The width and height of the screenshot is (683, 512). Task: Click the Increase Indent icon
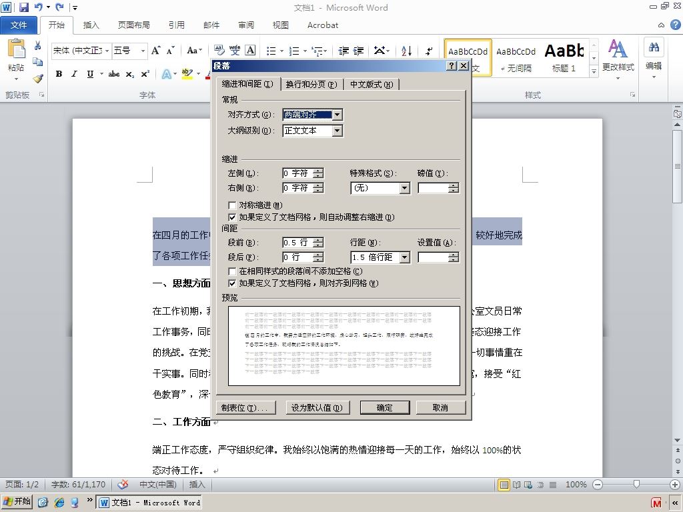[x=358, y=51]
